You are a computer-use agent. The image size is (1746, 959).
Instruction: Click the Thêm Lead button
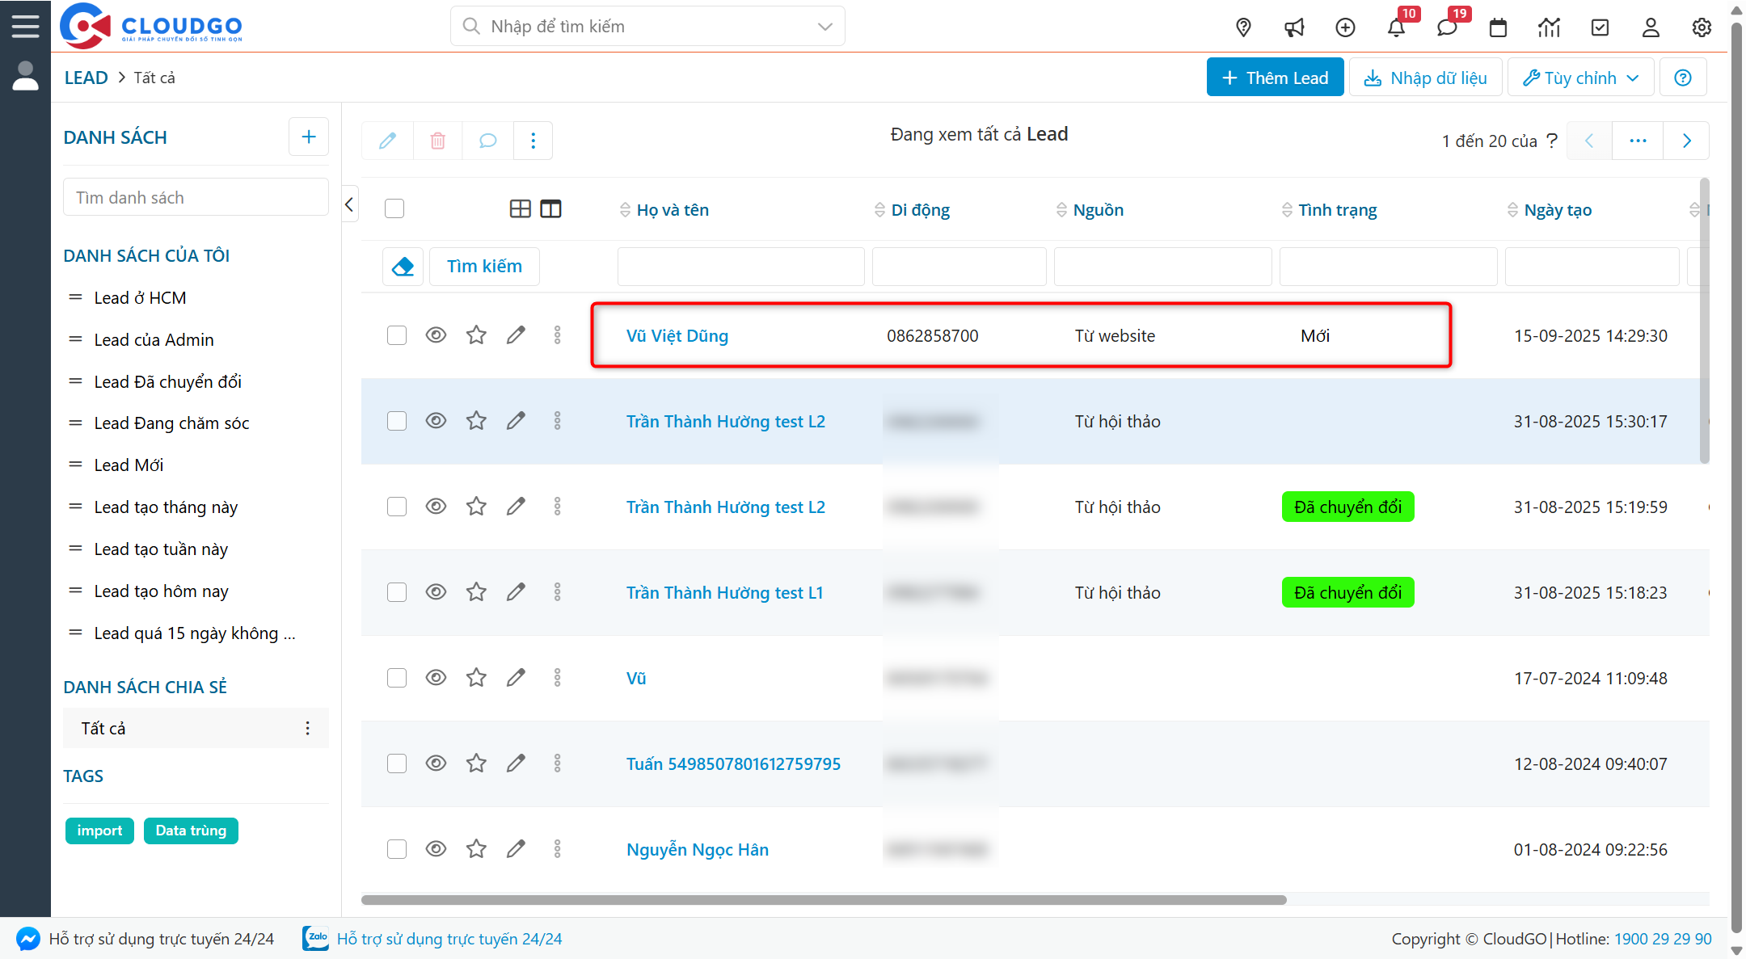(x=1275, y=78)
